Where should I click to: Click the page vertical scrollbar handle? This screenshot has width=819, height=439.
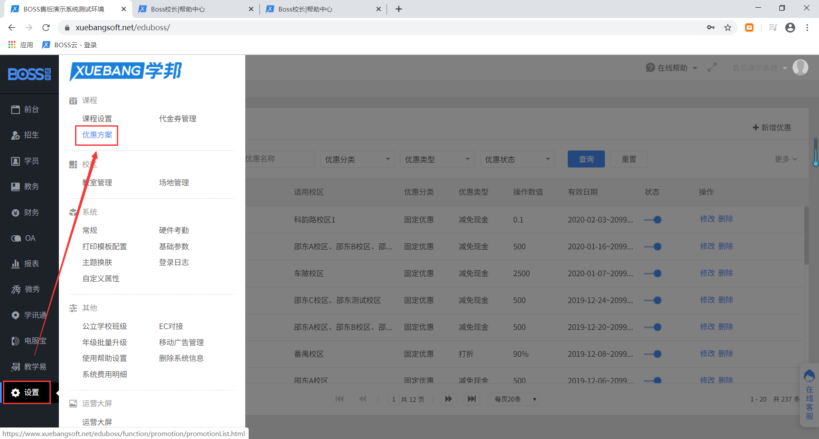coord(816,152)
